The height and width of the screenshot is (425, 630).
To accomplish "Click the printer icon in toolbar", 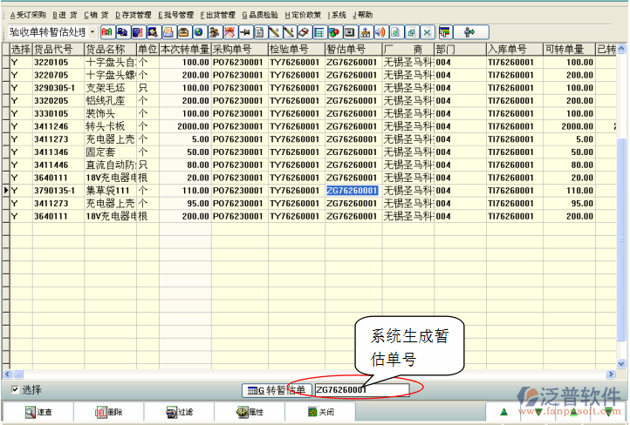I will click(168, 32).
